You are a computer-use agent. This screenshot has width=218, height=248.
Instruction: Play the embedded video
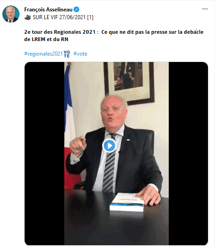coord(109,146)
